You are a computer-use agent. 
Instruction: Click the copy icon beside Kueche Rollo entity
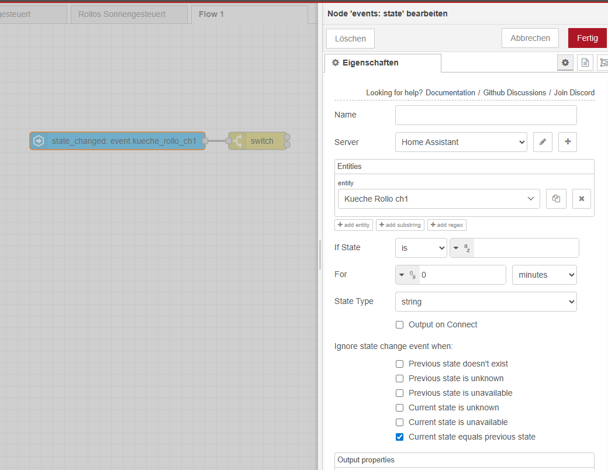556,199
